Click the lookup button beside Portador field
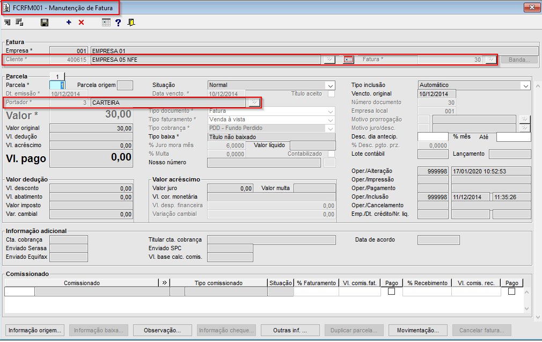The height and width of the screenshot is (342, 542). tap(254, 102)
